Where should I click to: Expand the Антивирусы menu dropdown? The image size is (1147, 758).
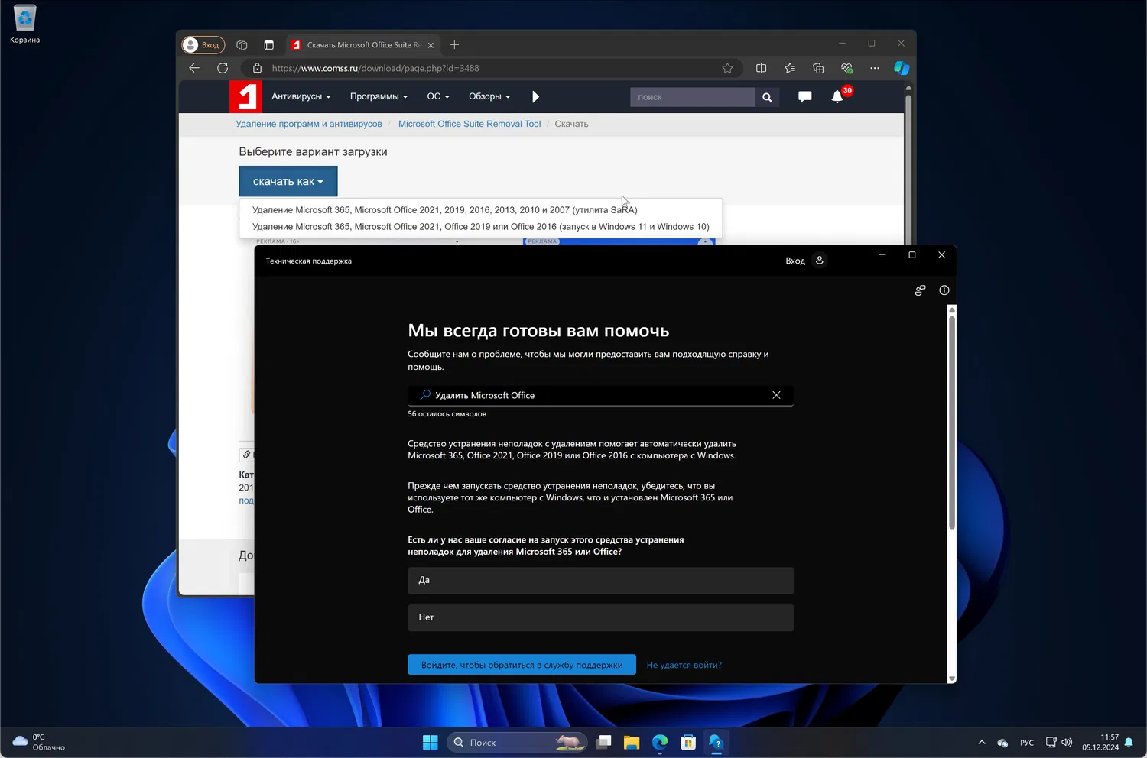(301, 97)
